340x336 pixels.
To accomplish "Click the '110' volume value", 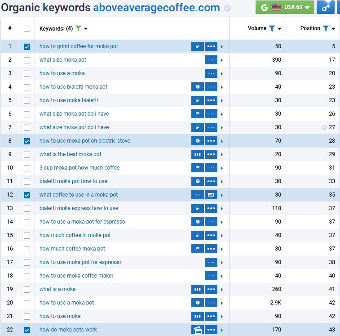I will (277, 208).
